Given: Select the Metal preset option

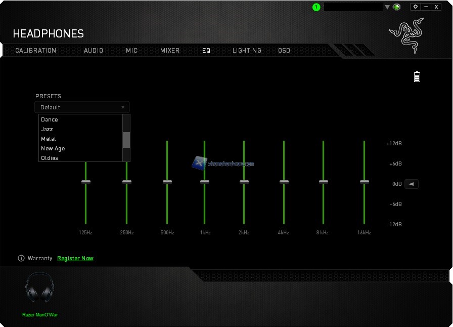Looking at the screenshot, I should click(x=49, y=139).
